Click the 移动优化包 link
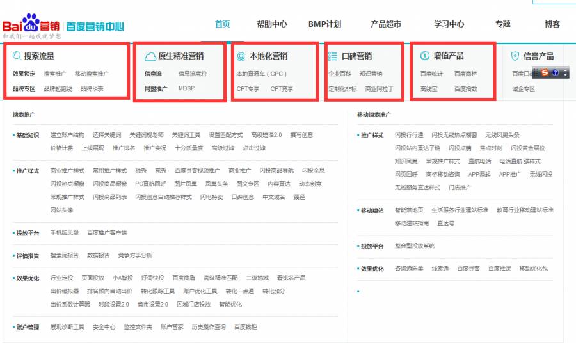 point(533,269)
